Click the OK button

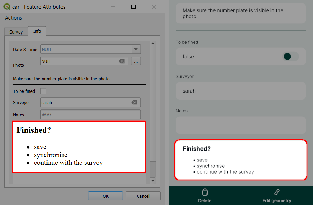pos(105,196)
